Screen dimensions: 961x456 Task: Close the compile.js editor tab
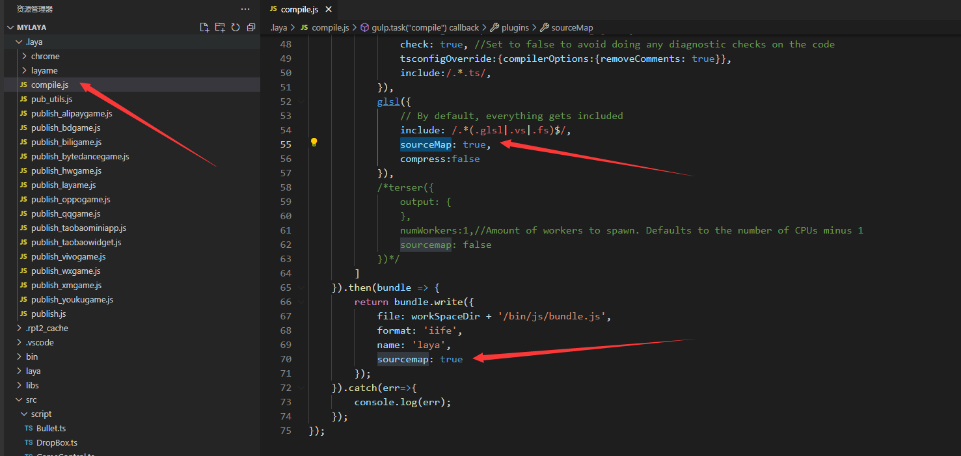pyautogui.click(x=329, y=9)
